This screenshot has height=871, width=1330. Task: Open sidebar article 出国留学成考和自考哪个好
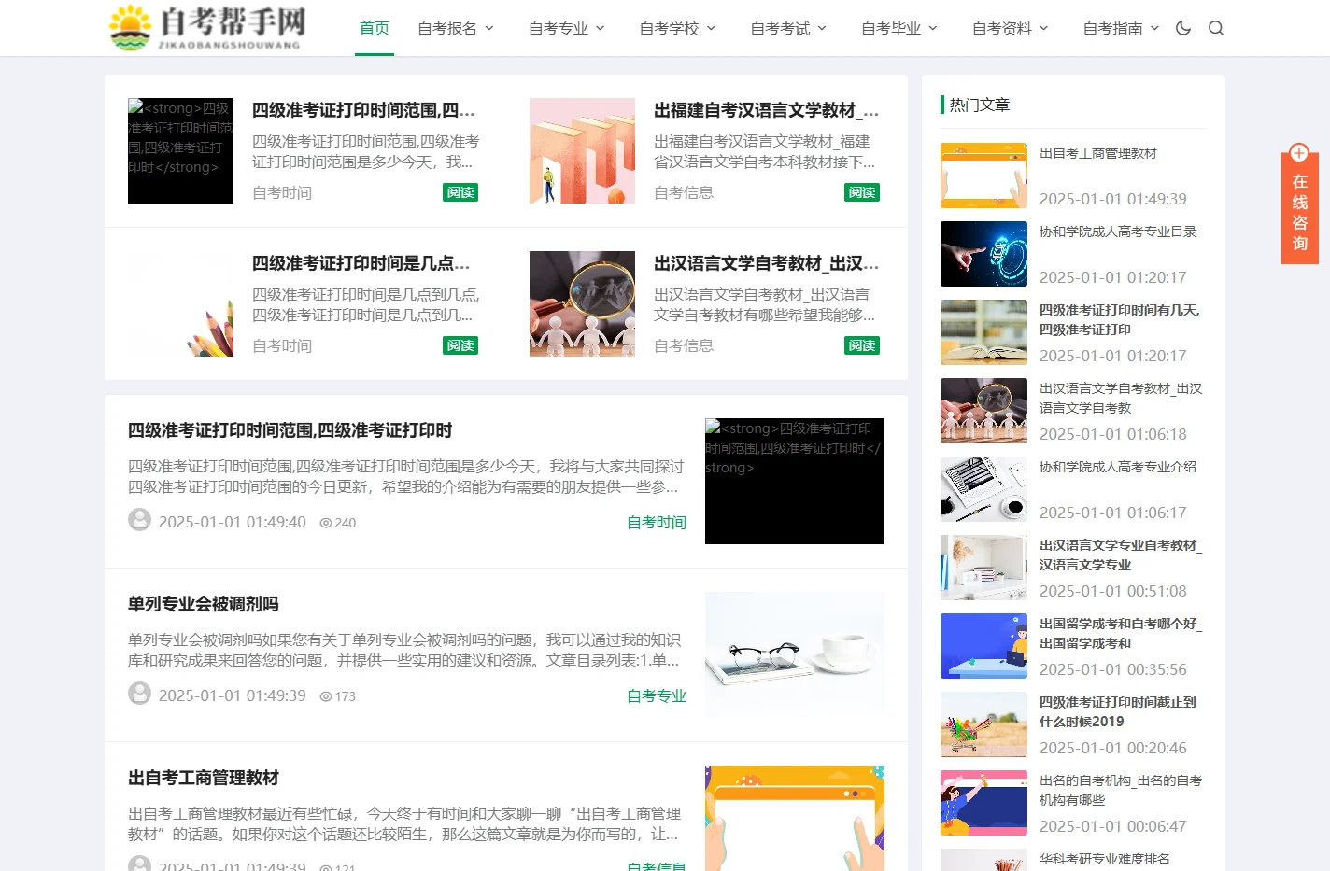[x=1121, y=633]
